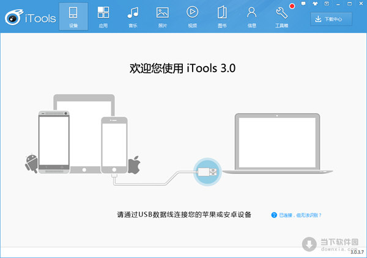367x258 pixels.
Task: Select the 视频 (Video) section
Action: coord(193,17)
